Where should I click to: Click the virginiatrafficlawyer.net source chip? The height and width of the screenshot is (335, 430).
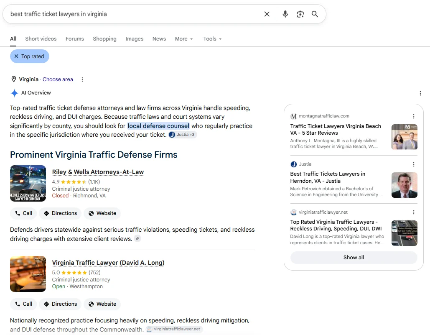click(174, 329)
